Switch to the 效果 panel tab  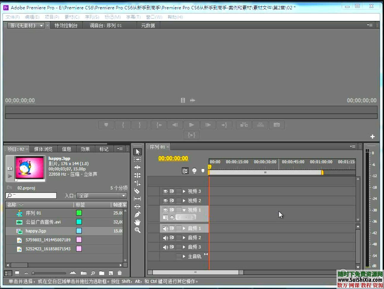tap(85, 149)
